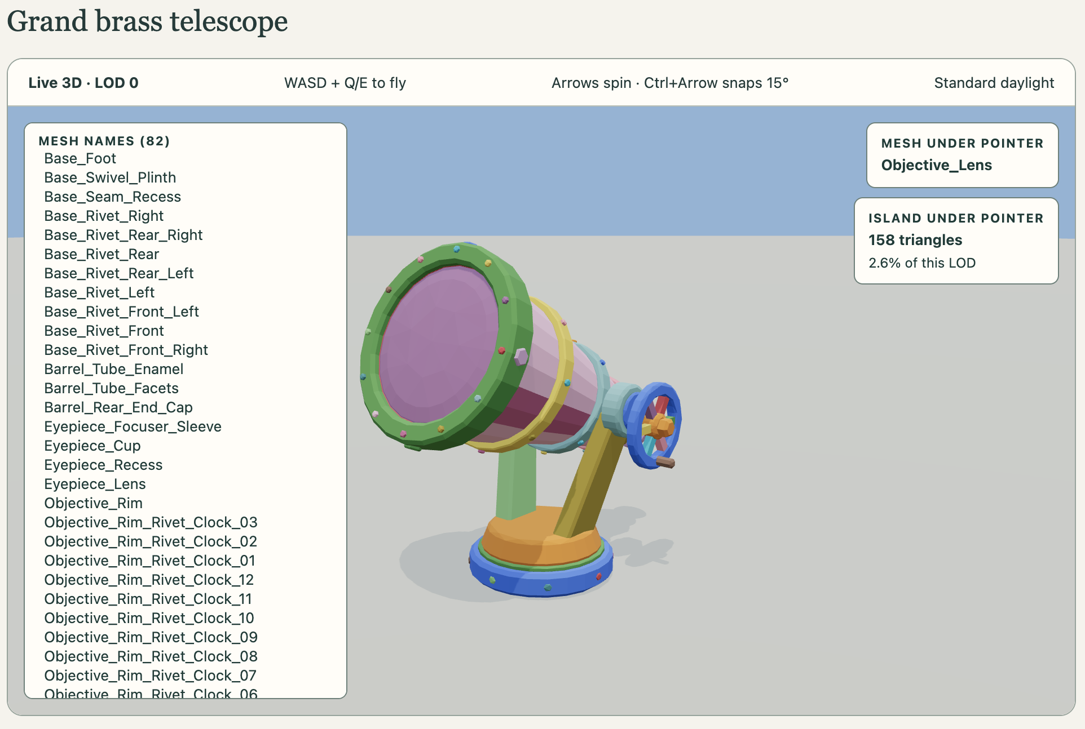This screenshot has height=729, width=1085.
Task: Click the Standard daylight label
Action: pyautogui.click(x=994, y=83)
